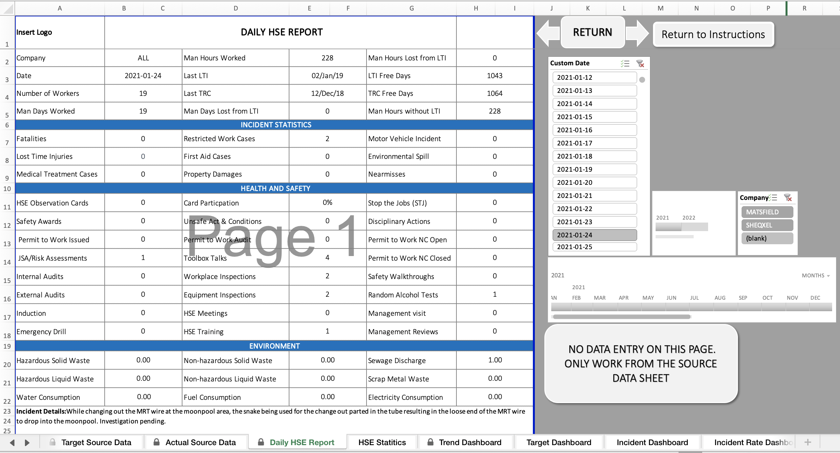Click the LTI Free Days value 1043
This screenshot has width=840, height=453.
495,75
